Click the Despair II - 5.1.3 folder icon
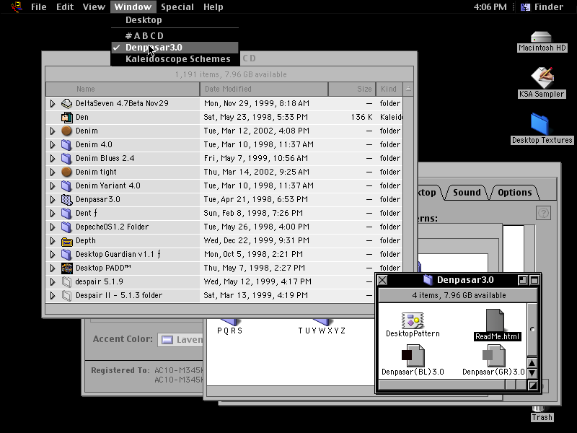 (x=66, y=295)
